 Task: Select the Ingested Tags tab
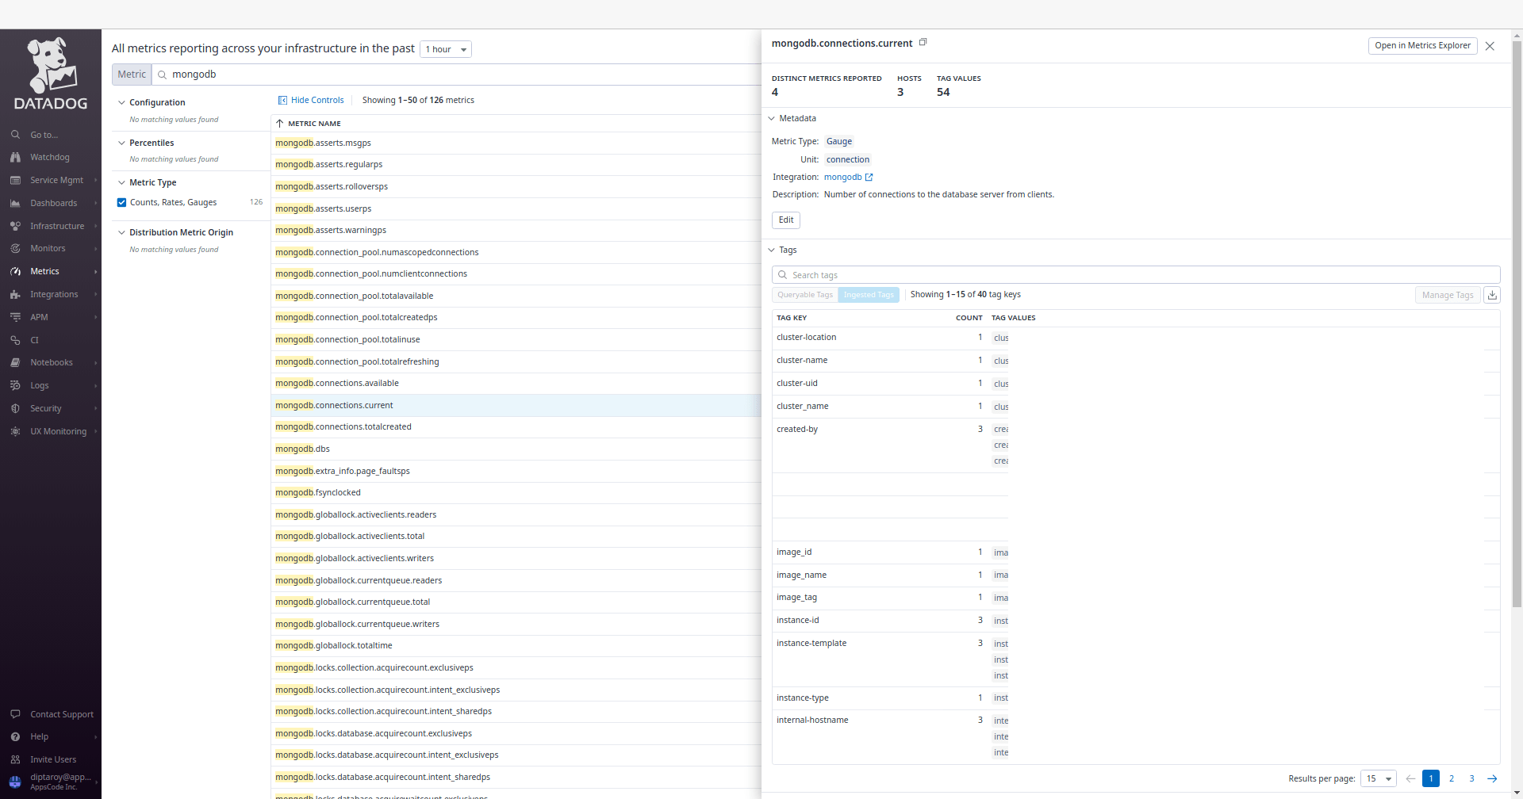[868, 294]
